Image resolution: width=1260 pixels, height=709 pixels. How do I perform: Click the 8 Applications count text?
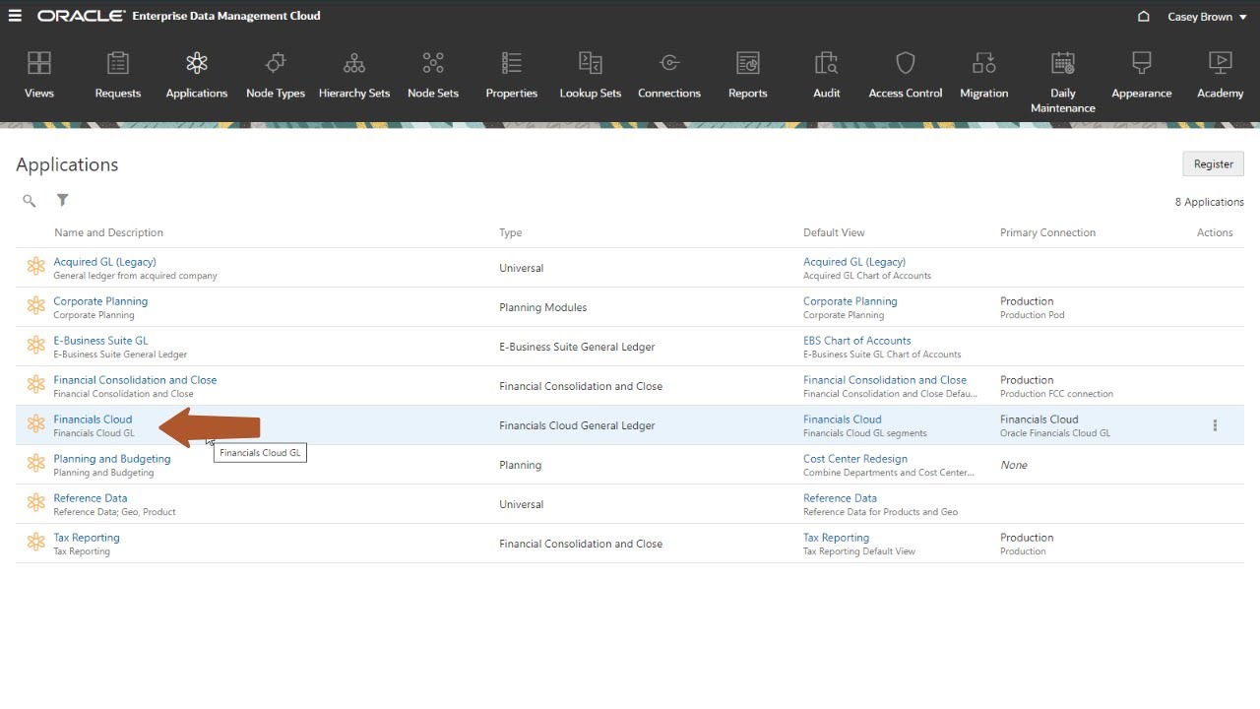click(x=1209, y=202)
